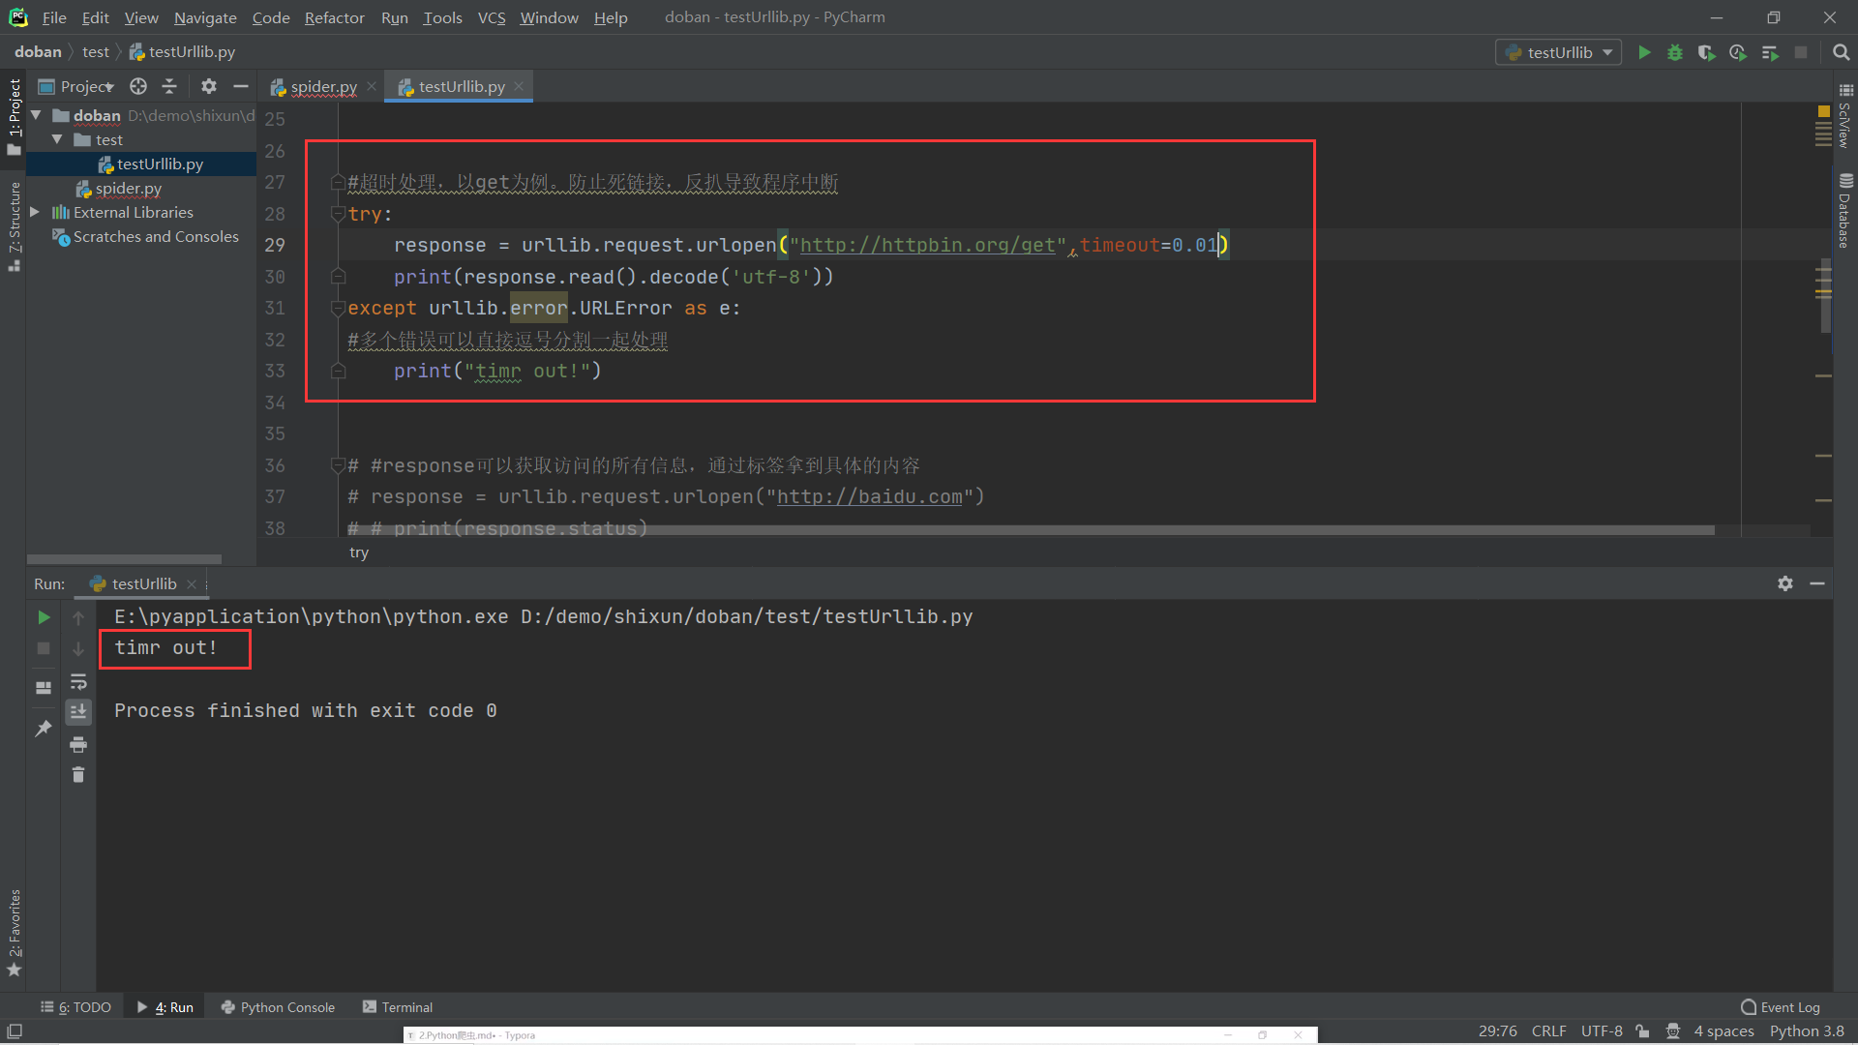Open Search Everywhere magnifier icon
Screen dimensions: 1858x1045
pyautogui.click(x=1841, y=52)
